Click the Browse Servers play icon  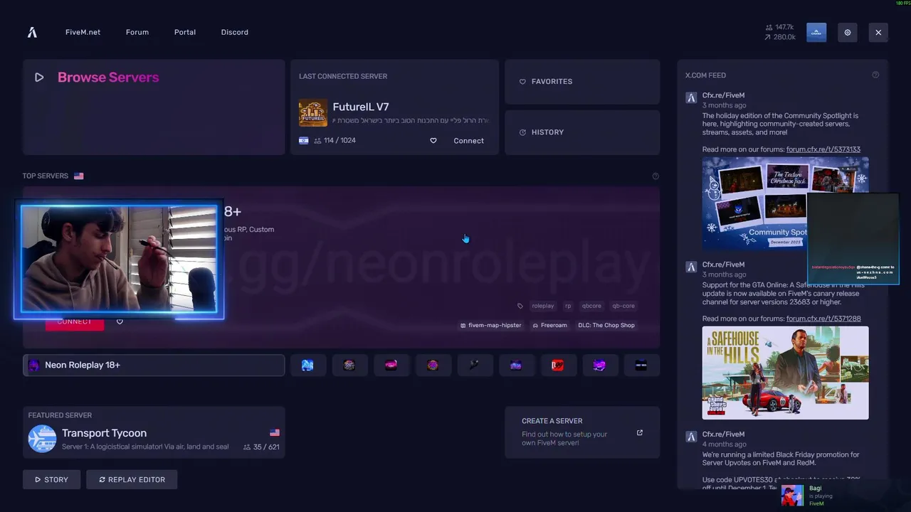(x=39, y=78)
